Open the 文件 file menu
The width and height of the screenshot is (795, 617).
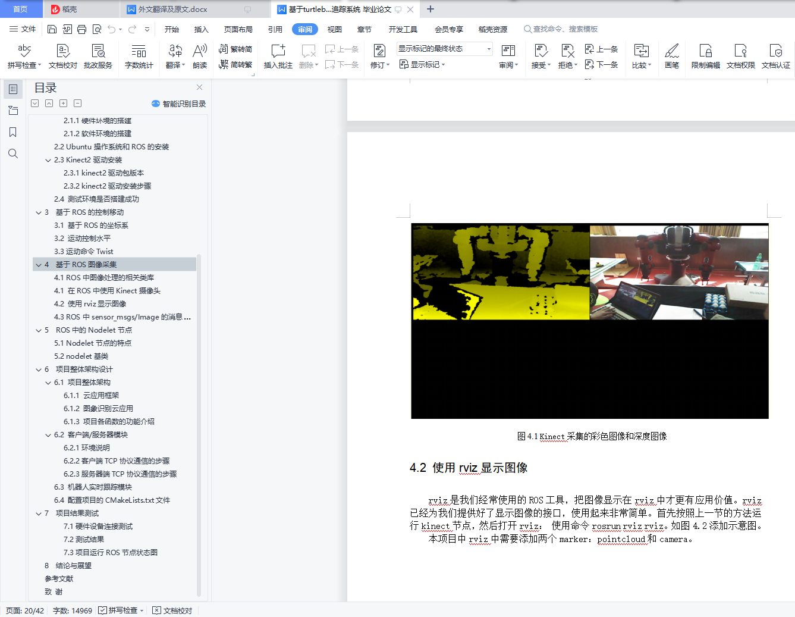point(23,29)
